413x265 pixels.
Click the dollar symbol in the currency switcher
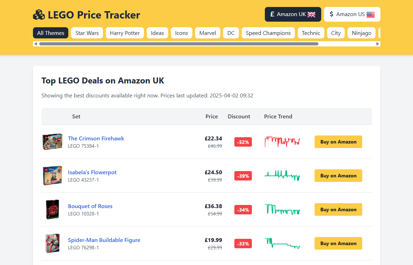tap(331, 14)
